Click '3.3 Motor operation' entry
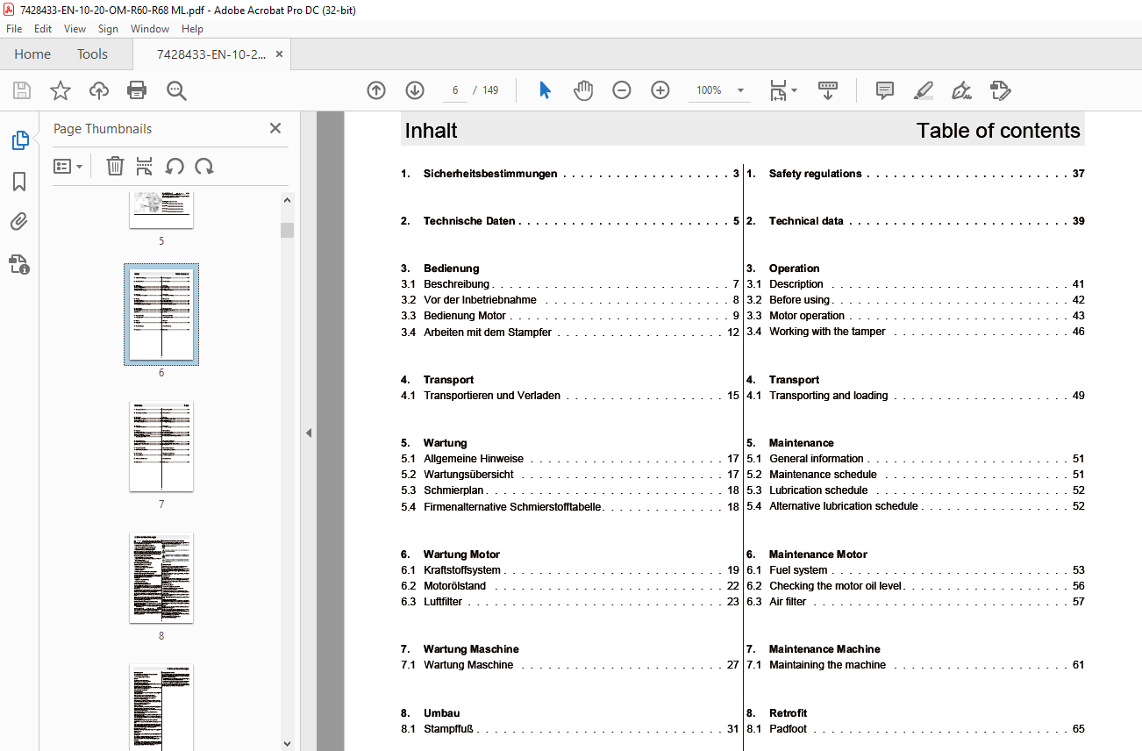 click(916, 316)
